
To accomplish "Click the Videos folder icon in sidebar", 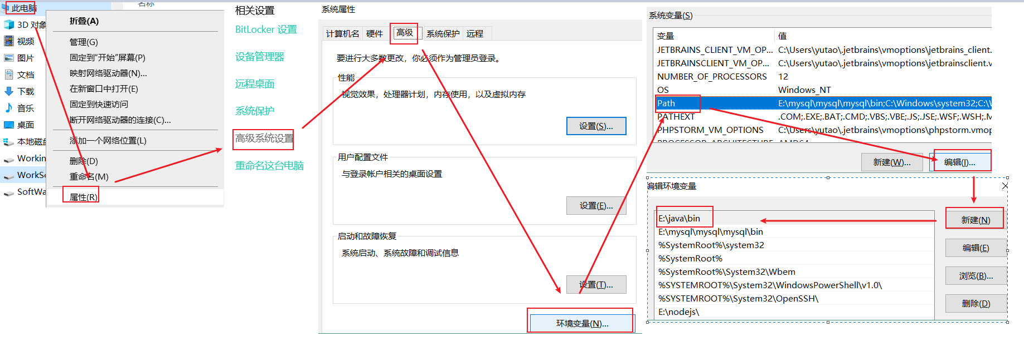I will click(x=9, y=41).
